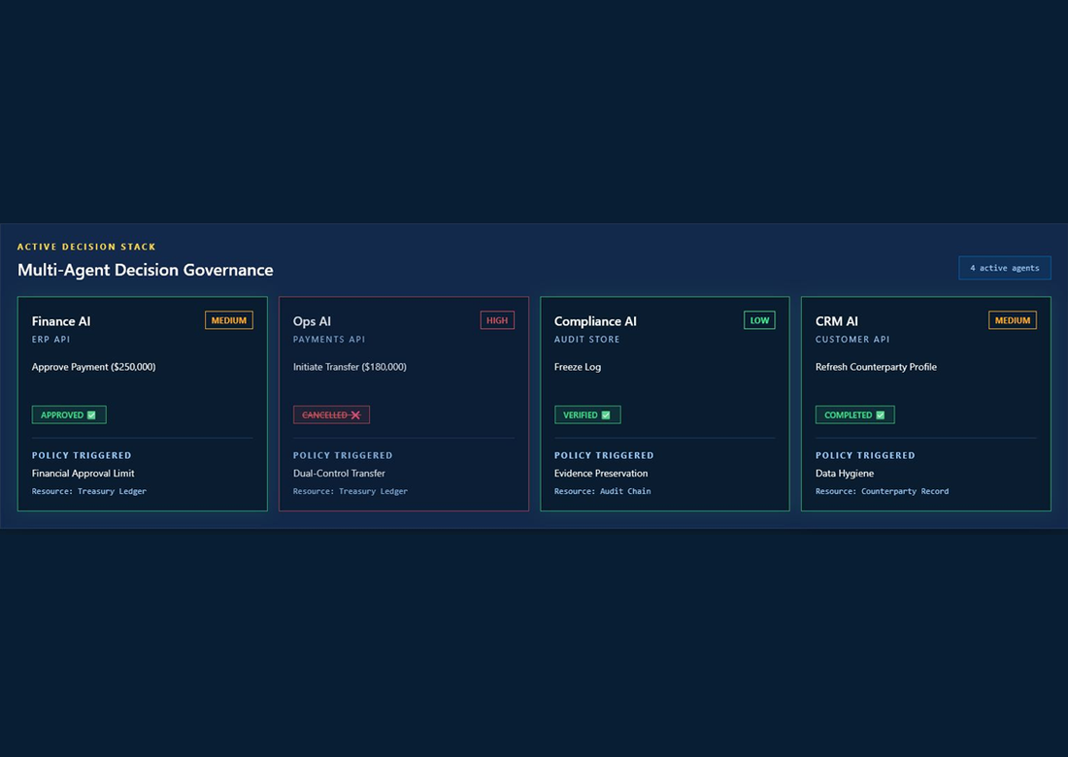Select the HIGH risk tag on Ops AI
The image size is (1068, 757).
(497, 320)
